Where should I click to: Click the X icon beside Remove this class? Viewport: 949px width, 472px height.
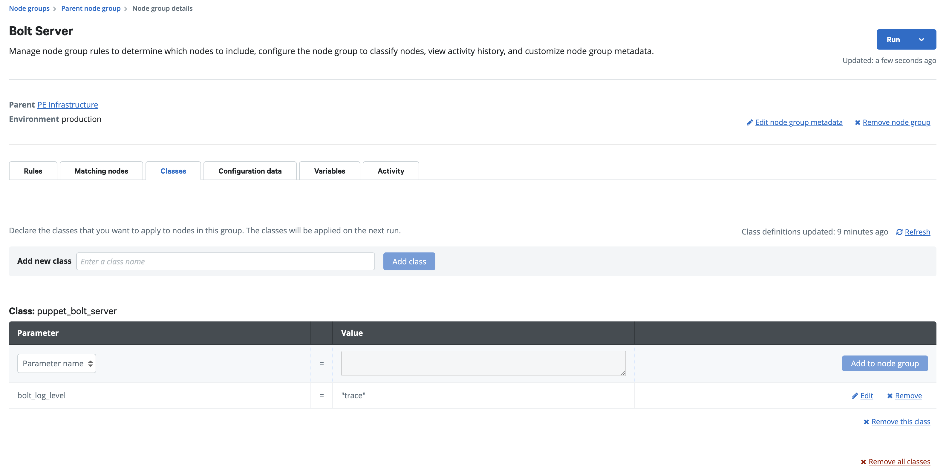[x=866, y=422]
